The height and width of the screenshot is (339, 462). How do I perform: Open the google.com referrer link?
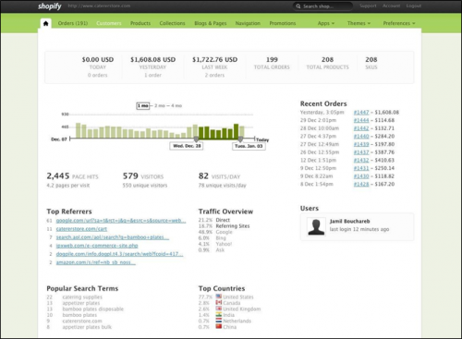pos(121,221)
